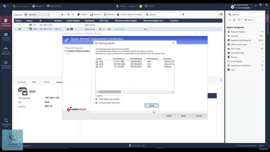Open Logs & Monitor view in sidebar

pos(6,51)
